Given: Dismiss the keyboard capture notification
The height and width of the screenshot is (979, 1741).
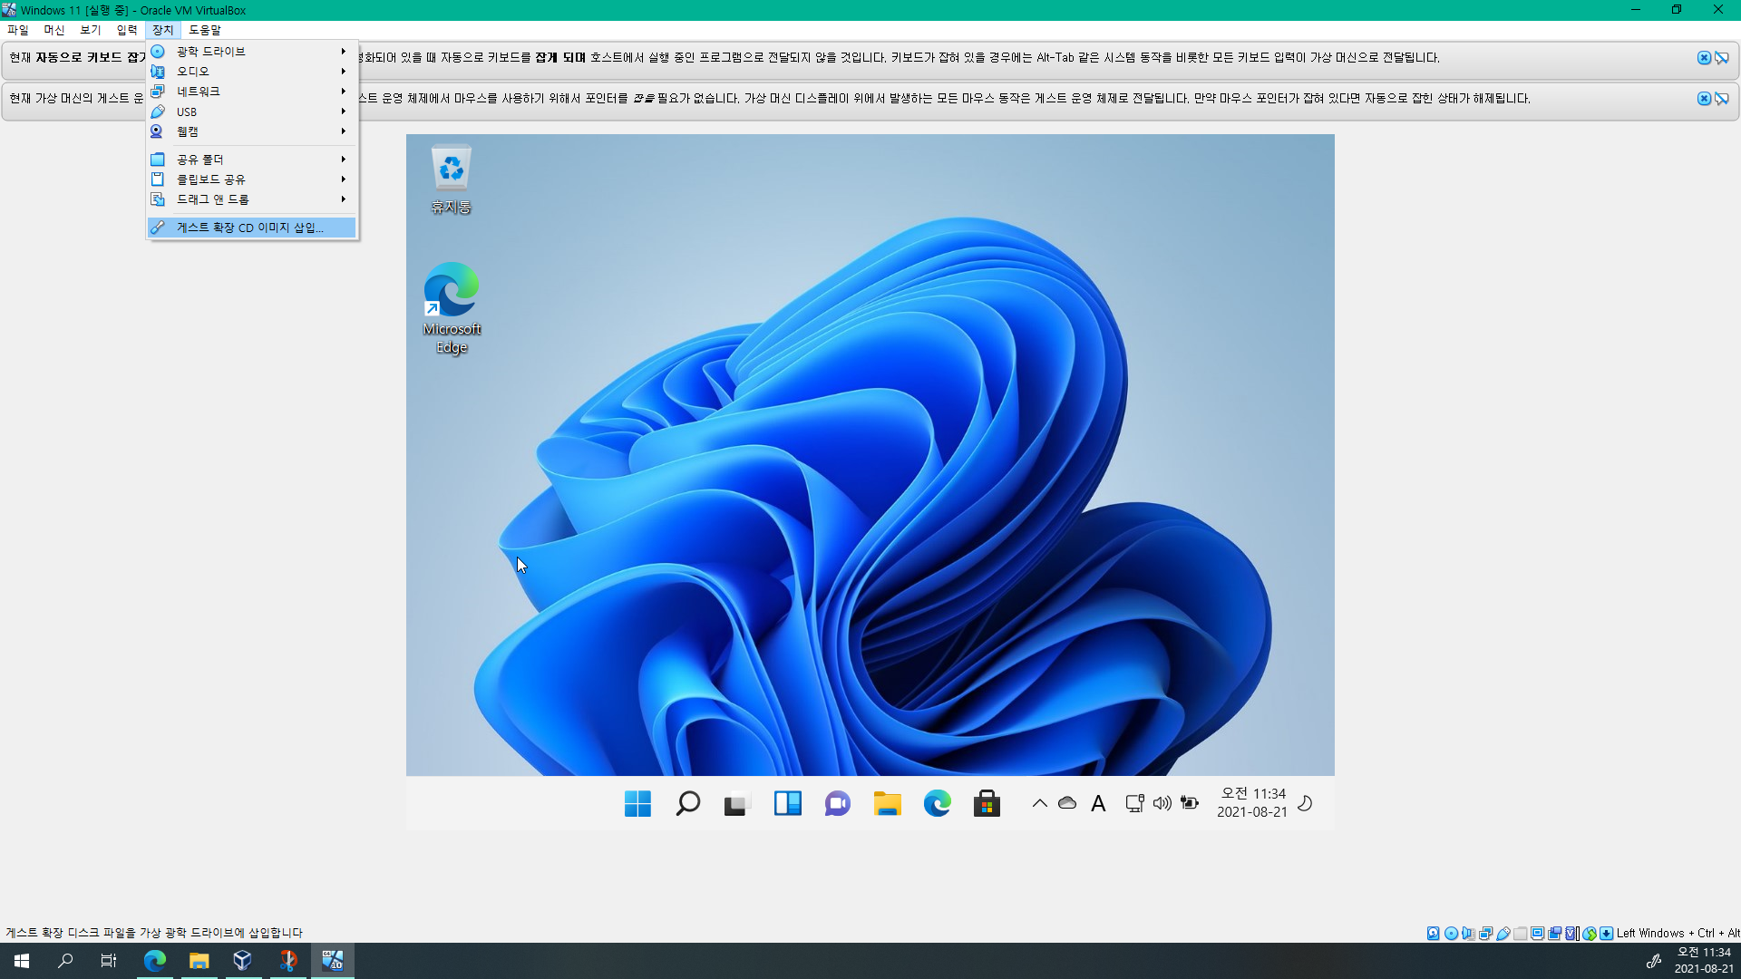Looking at the screenshot, I should coord(1704,58).
